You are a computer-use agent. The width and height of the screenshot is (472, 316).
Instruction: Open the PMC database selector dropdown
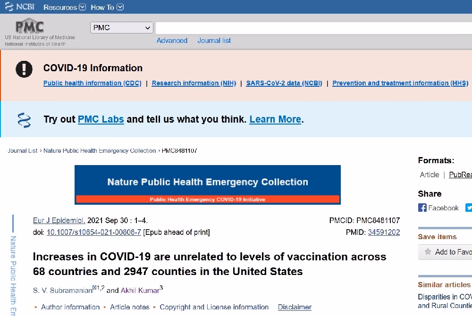tap(122, 28)
